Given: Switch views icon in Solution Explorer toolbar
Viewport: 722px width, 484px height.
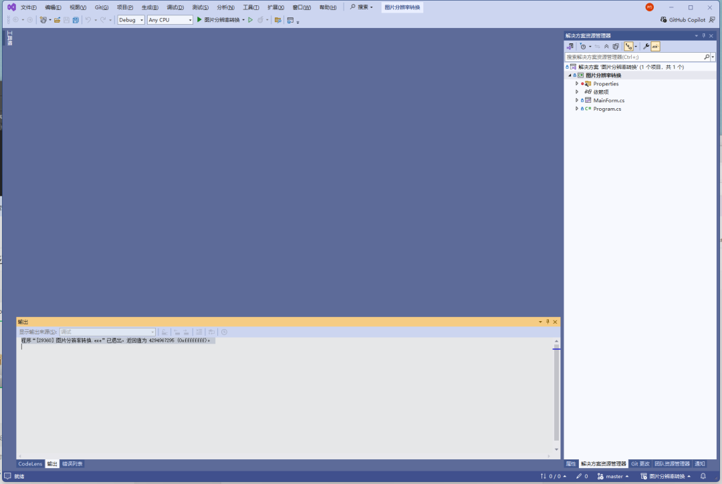Looking at the screenshot, I should tap(570, 47).
